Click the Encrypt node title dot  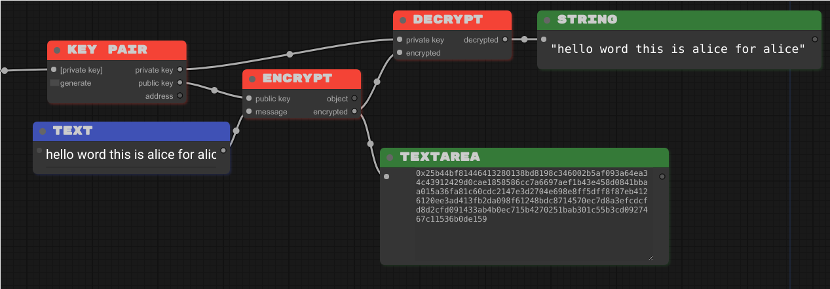(252, 78)
